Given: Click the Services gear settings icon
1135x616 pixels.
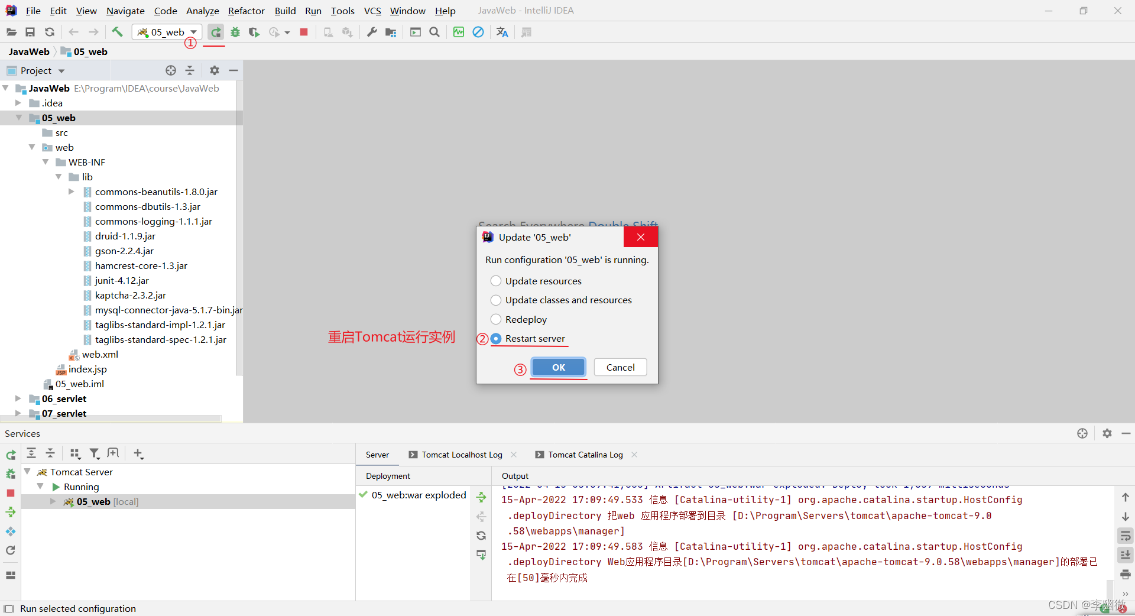Looking at the screenshot, I should (x=1107, y=433).
